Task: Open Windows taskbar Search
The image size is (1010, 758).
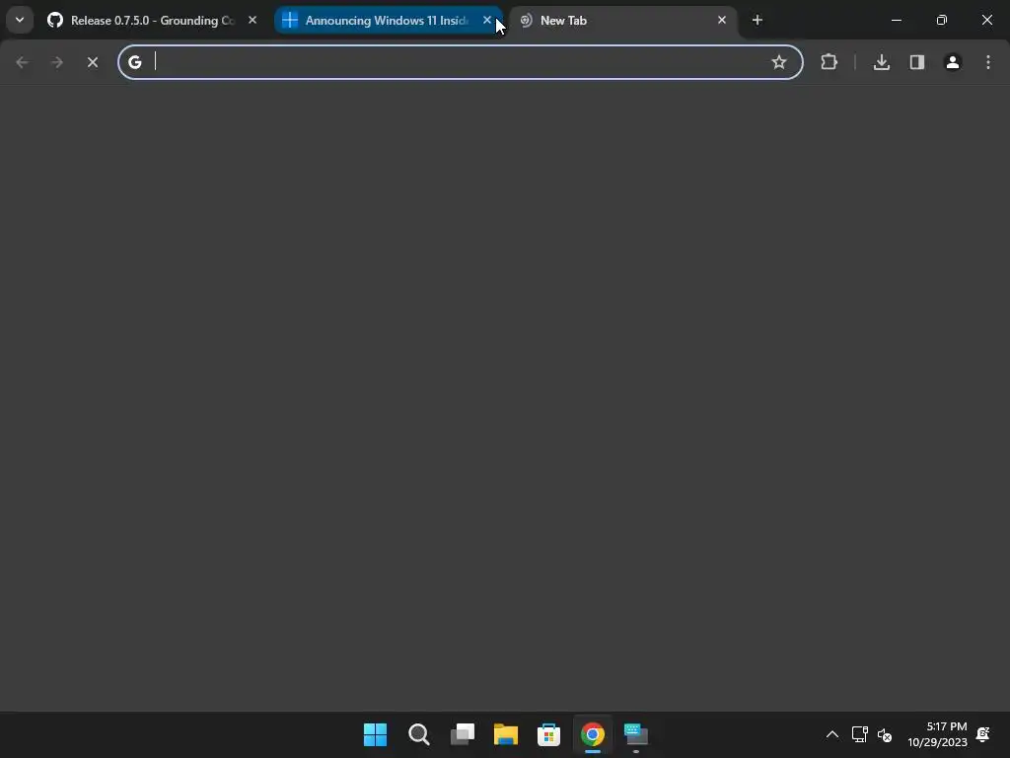Action: tap(418, 734)
